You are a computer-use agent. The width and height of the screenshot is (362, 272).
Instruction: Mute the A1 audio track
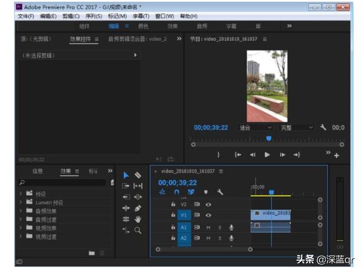click(208, 228)
